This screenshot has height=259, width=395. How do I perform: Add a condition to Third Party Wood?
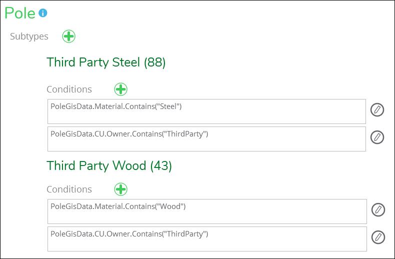[120, 189]
